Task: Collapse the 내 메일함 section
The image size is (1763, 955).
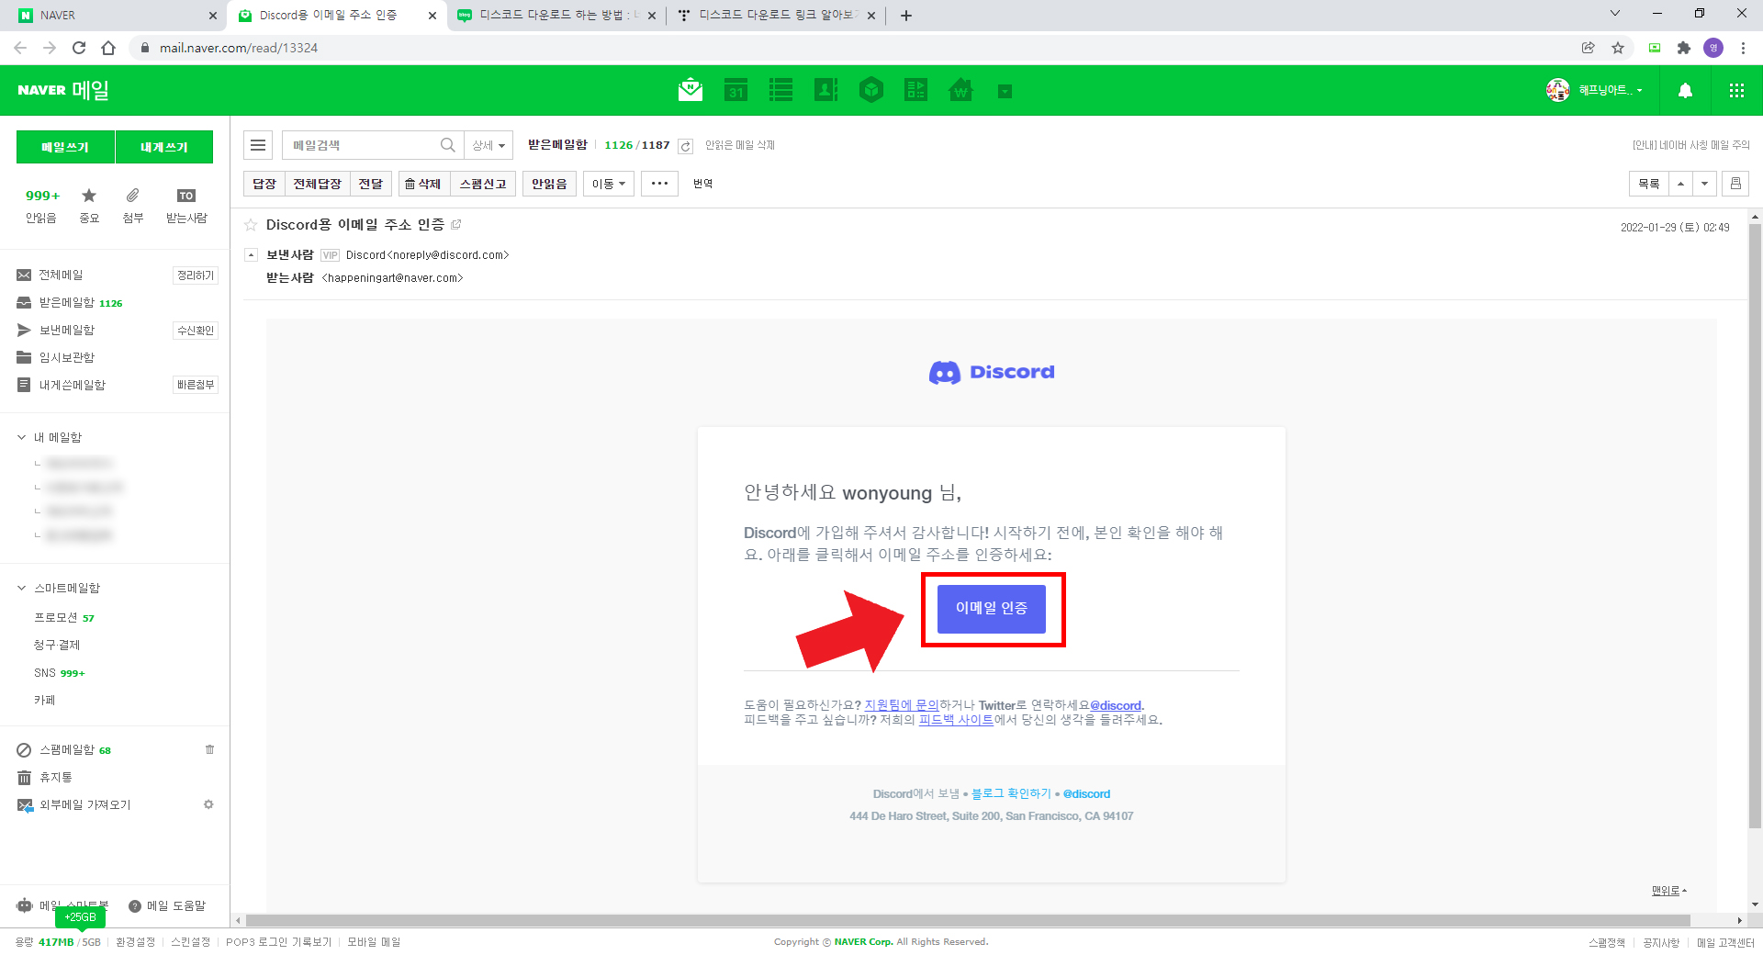Action: (21, 437)
